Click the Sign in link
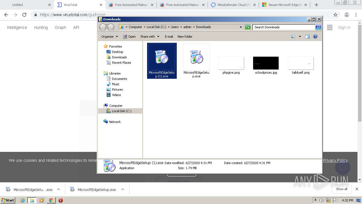 point(344,27)
